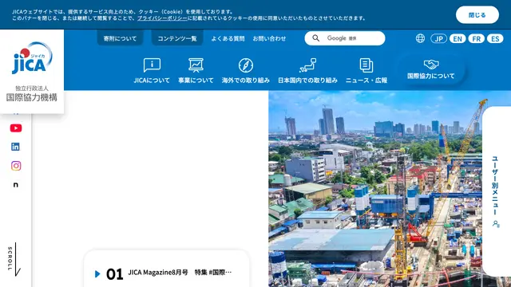Click the JICA logo
511x287 pixels.
(32, 58)
